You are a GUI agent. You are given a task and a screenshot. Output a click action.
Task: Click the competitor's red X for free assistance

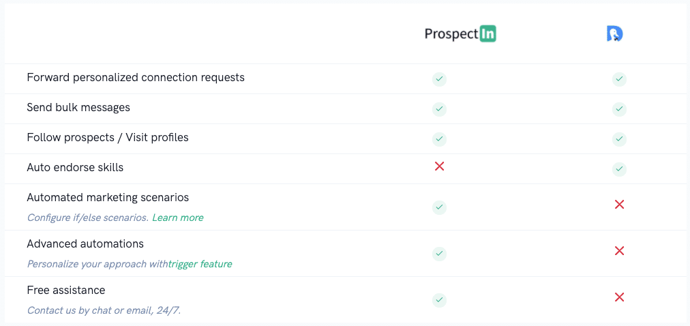pyautogui.click(x=619, y=297)
